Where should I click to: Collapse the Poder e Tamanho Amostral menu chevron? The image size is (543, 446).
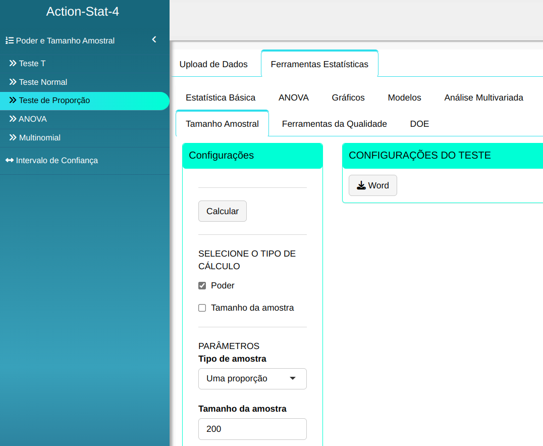[x=154, y=40]
